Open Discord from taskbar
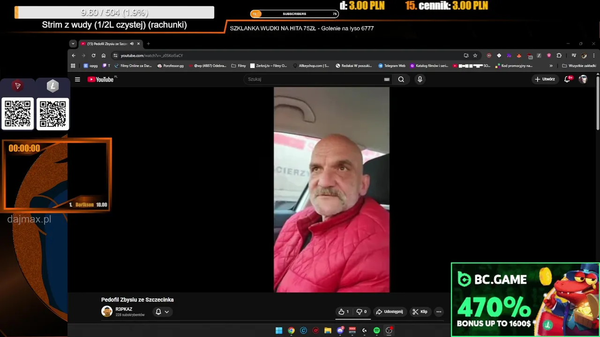The image size is (600, 337). pos(340,330)
